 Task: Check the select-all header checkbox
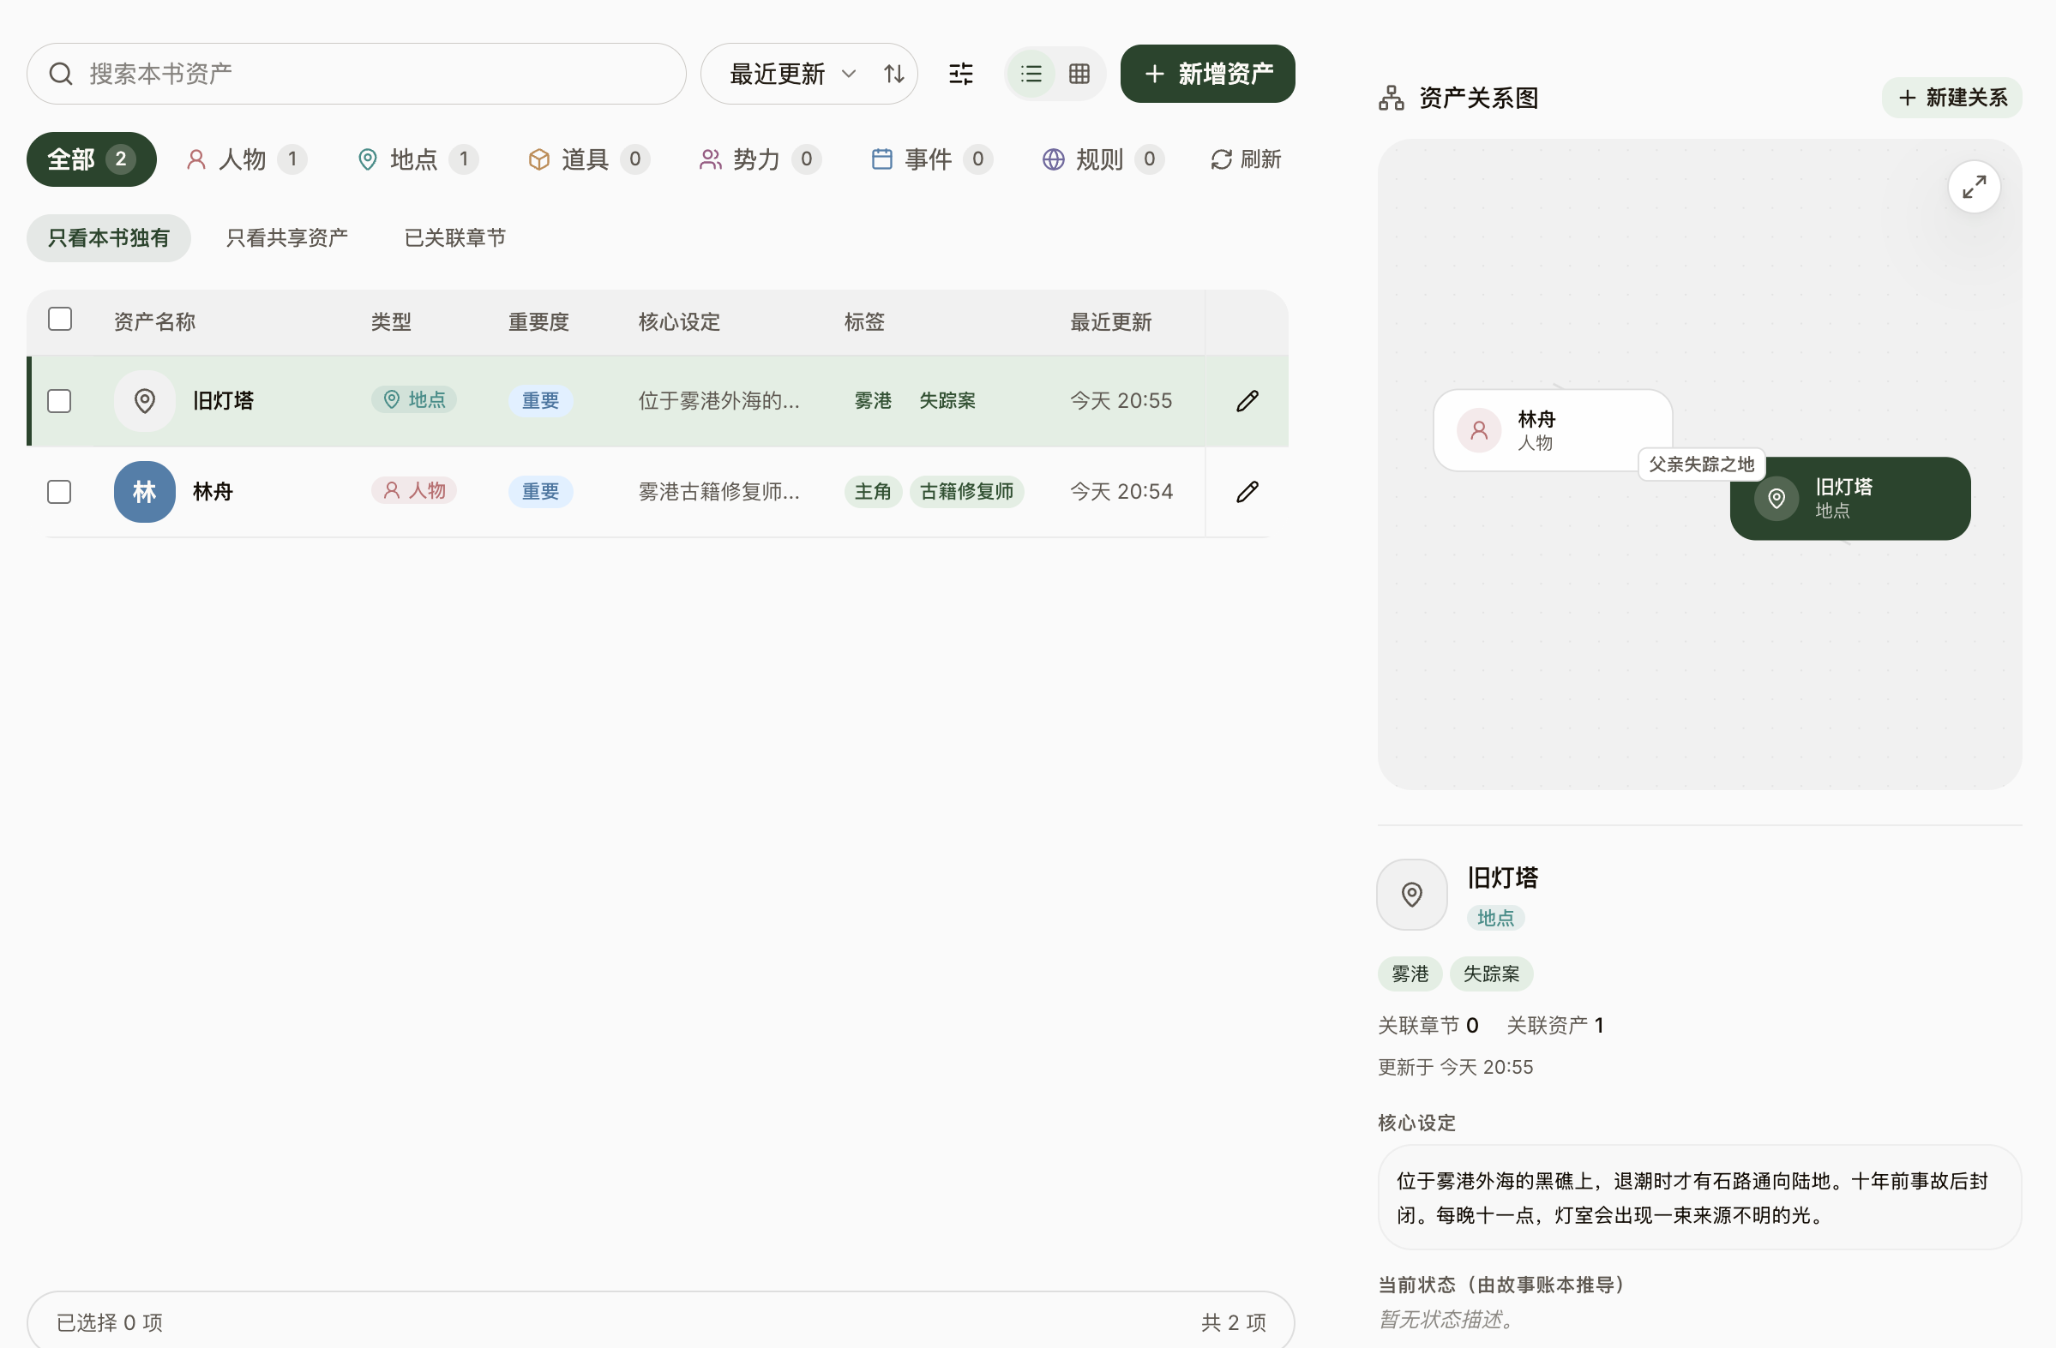(x=60, y=320)
